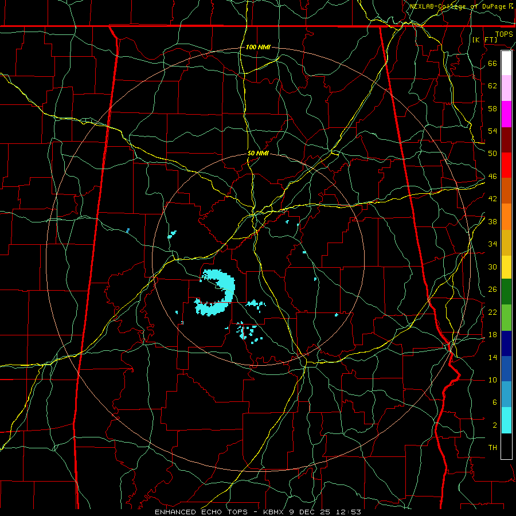Image resolution: width=516 pixels, height=516 pixels.
Task: Click the medium blue legend swatch near 10
Action: click(506, 369)
